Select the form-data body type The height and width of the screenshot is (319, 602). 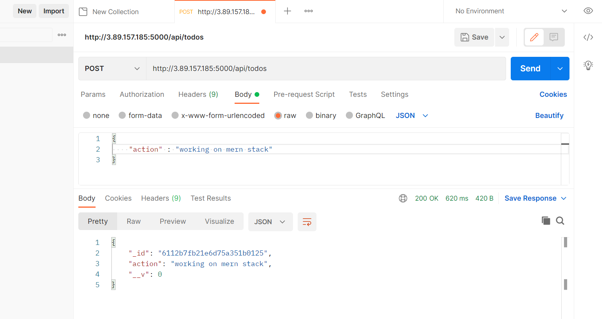tap(140, 115)
